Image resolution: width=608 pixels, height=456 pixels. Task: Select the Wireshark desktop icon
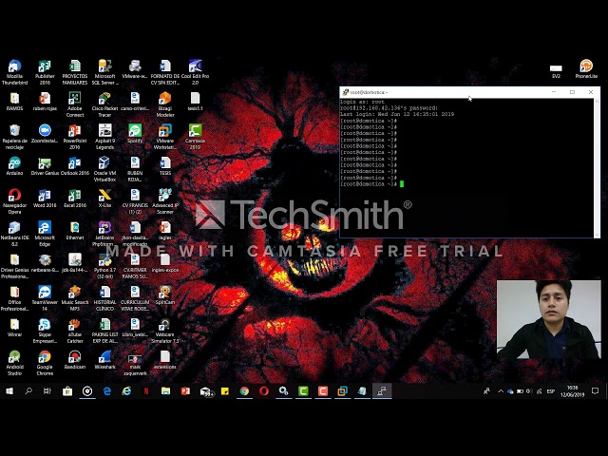click(x=104, y=359)
